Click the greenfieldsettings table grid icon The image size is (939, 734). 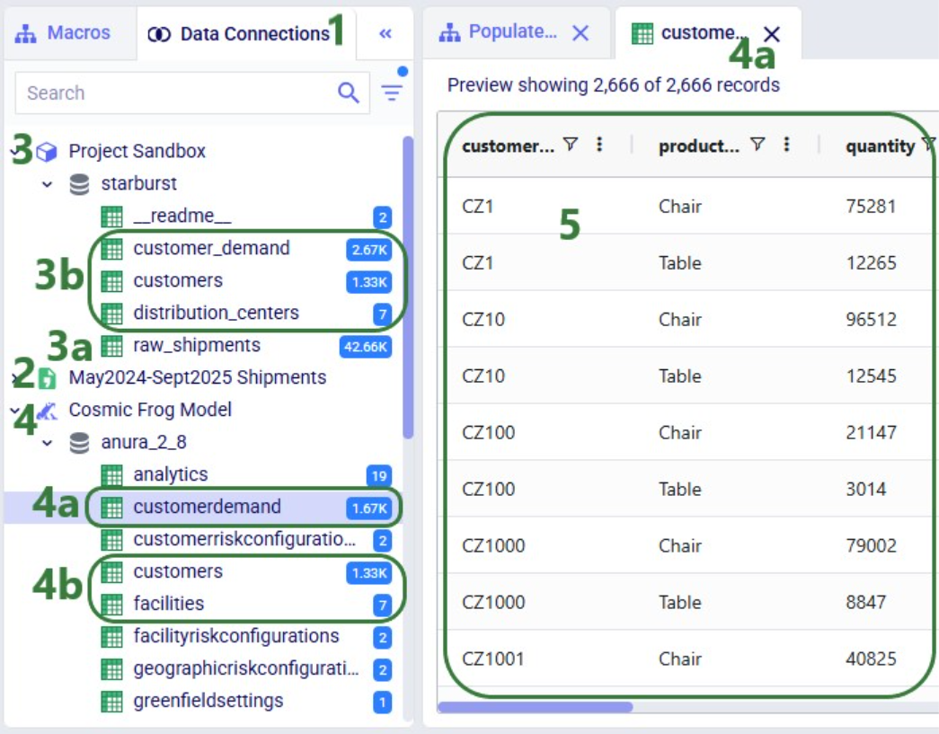pos(112,701)
